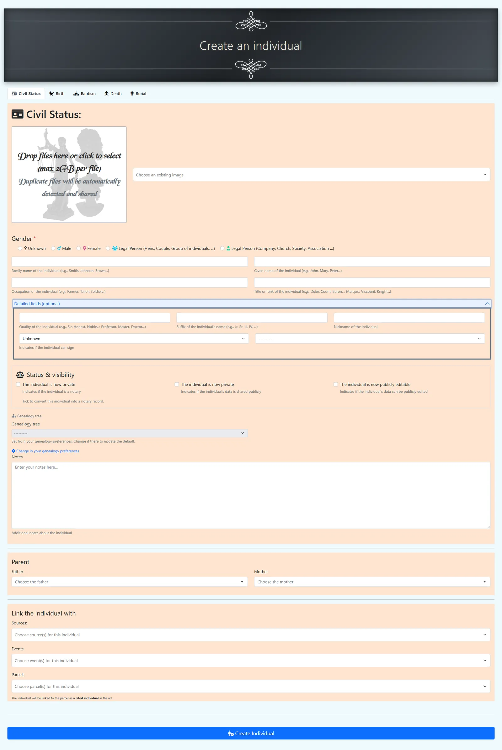Click the Notes text area
This screenshot has height=750, width=502.
coord(251,495)
